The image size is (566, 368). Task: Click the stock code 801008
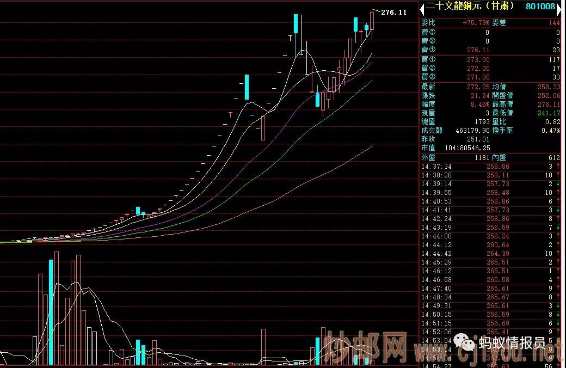[x=540, y=7]
